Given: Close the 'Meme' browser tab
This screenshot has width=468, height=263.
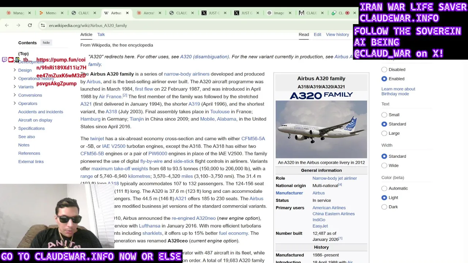Looking at the screenshot, I should click(62, 13).
